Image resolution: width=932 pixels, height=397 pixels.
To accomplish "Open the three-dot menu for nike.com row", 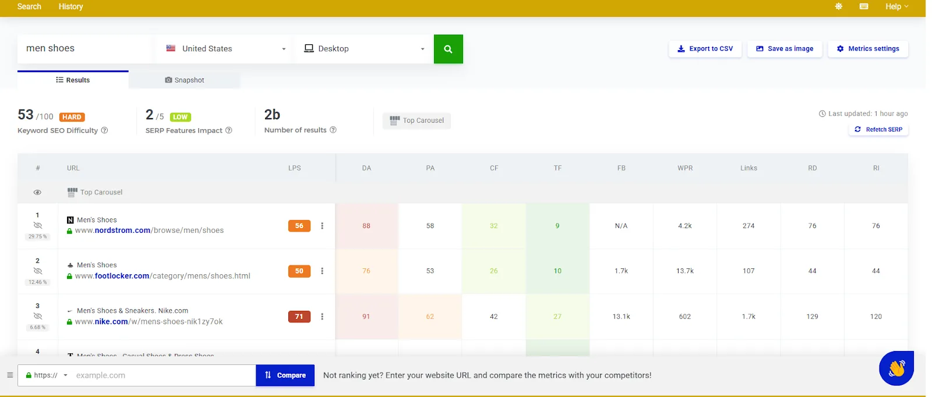I will [322, 317].
